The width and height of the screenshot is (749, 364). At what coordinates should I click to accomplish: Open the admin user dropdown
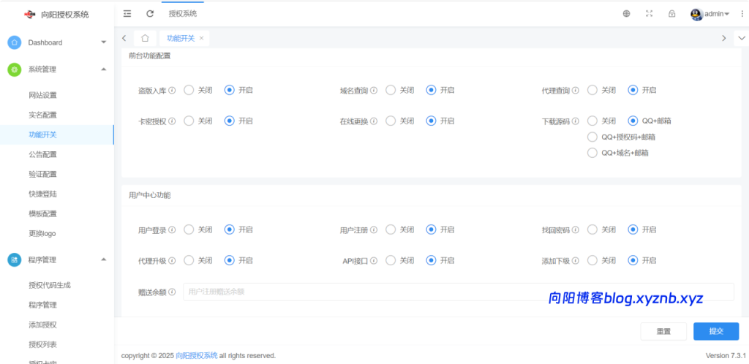(x=710, y=13)
